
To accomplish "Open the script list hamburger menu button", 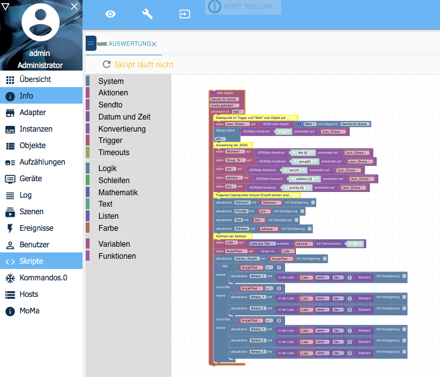I will click(91, 43).
